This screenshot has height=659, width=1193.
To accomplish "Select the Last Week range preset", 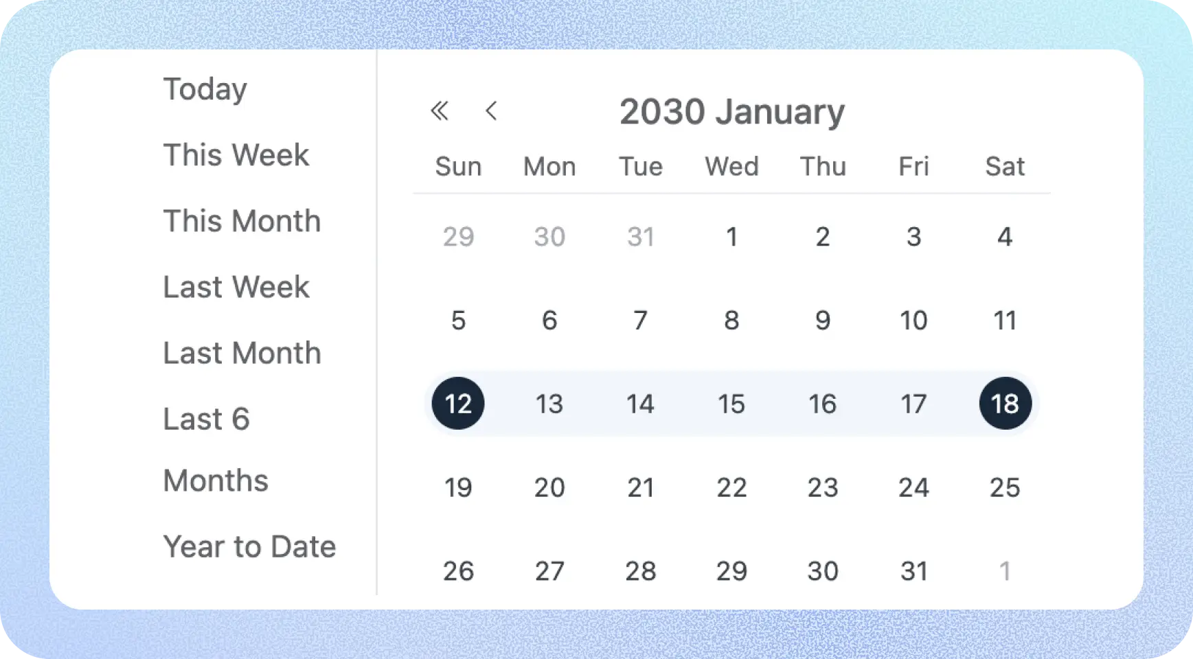I will pos(236,287).
